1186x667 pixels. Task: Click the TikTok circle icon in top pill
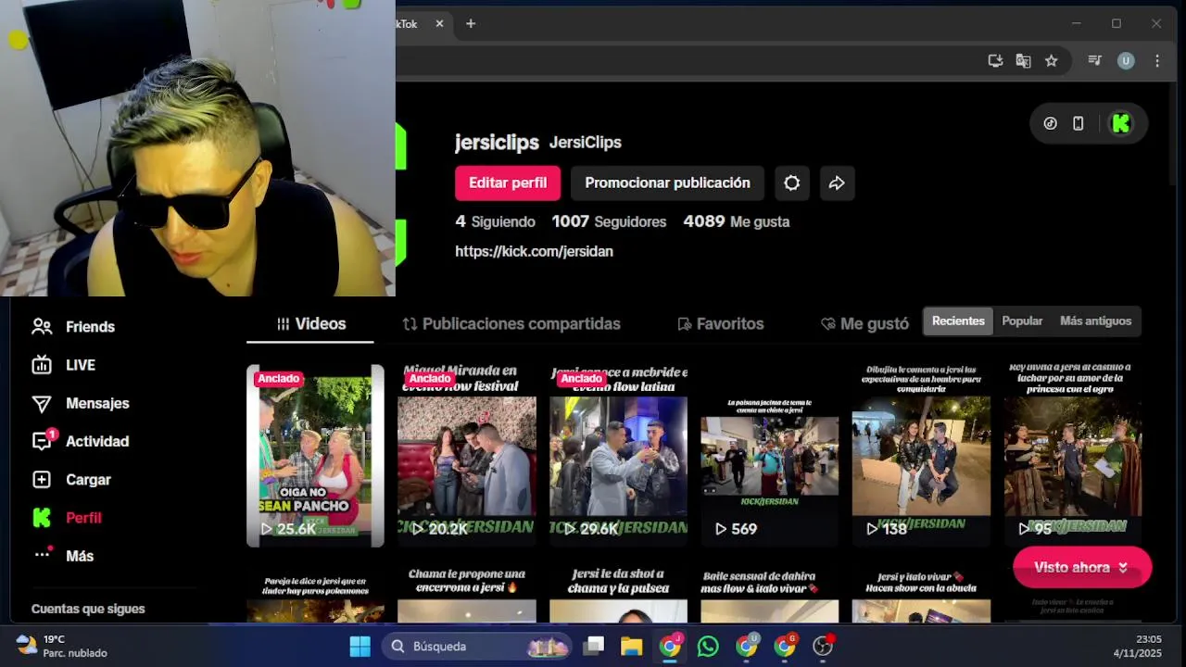tap(1050, 123)
